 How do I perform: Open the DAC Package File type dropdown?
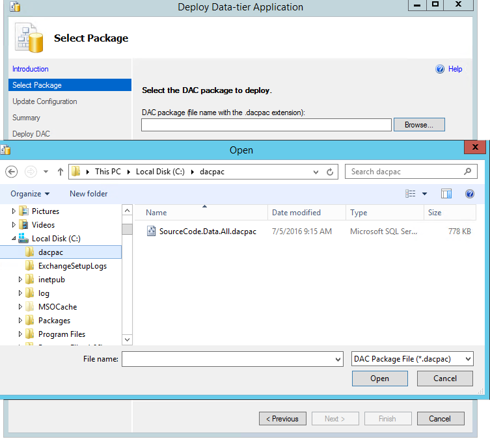(x=412, y=359)
